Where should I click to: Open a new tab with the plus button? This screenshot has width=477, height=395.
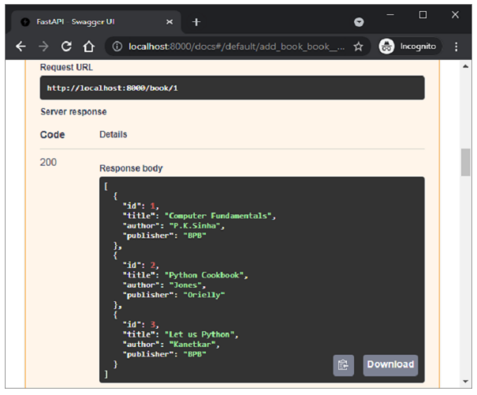(196, 21)
